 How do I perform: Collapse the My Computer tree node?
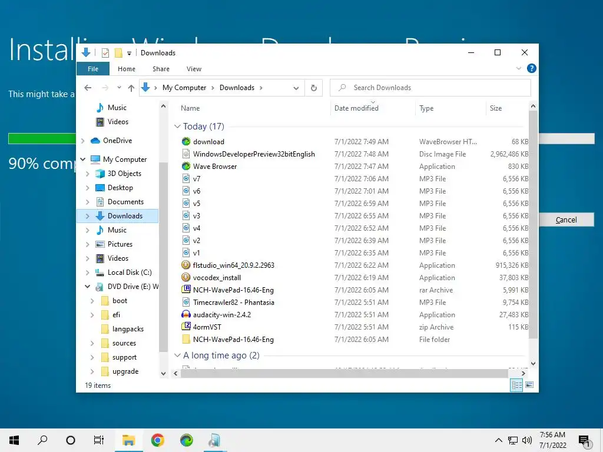click(83, 159)
